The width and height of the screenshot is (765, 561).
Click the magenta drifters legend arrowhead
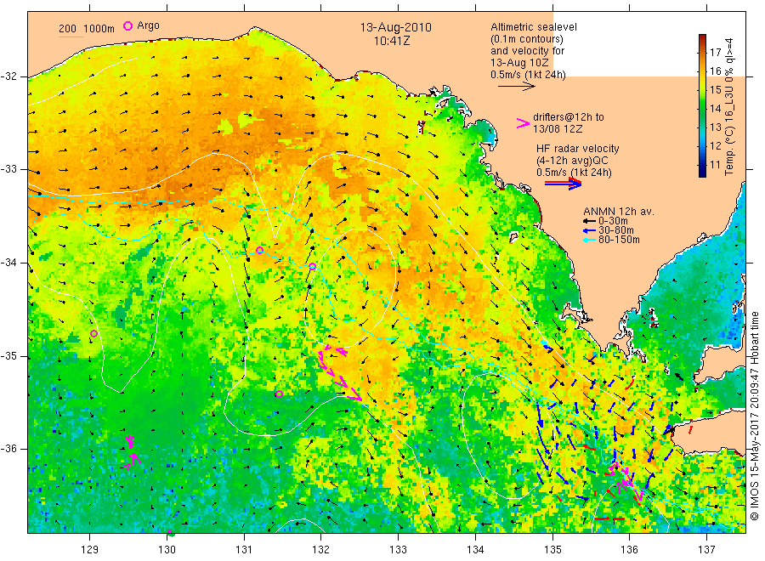click(x=523, y=123)
